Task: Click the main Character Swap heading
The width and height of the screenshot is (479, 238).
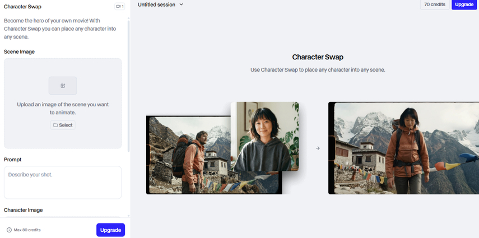Action: [318, 57]
